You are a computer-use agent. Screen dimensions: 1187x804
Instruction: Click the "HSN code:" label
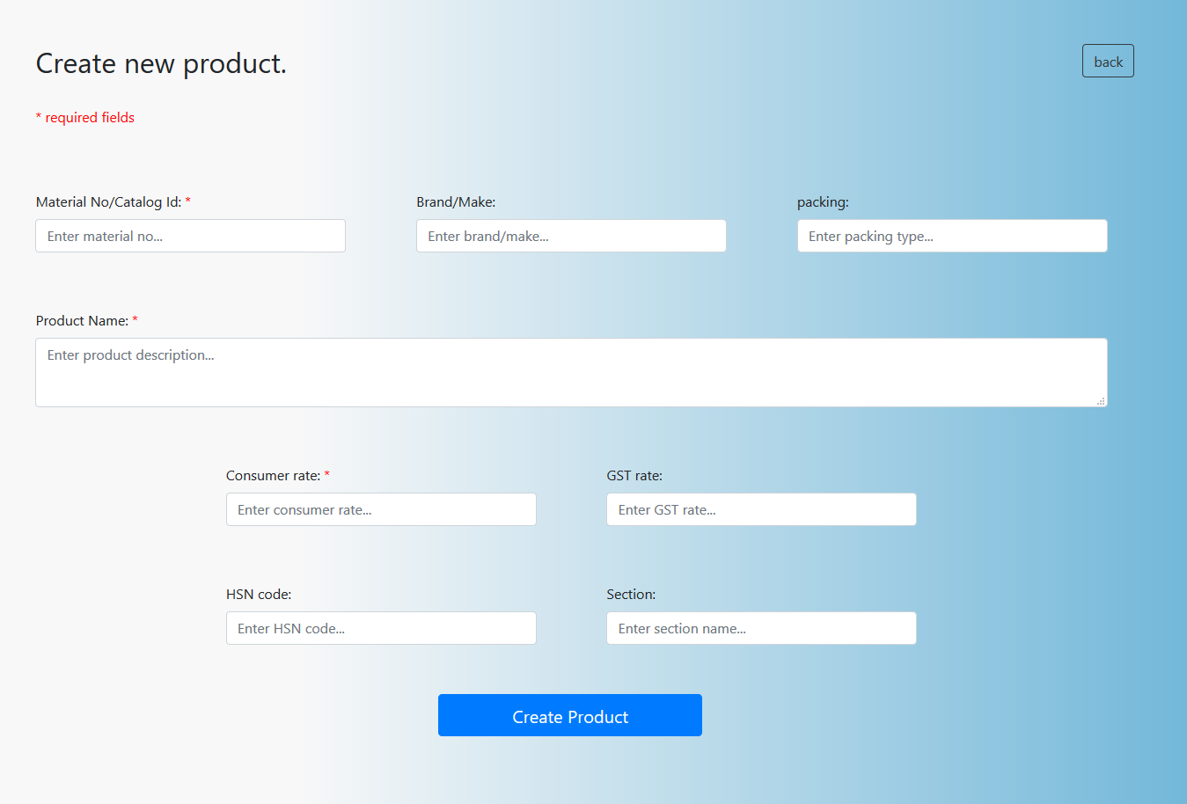tap(259, 595)
